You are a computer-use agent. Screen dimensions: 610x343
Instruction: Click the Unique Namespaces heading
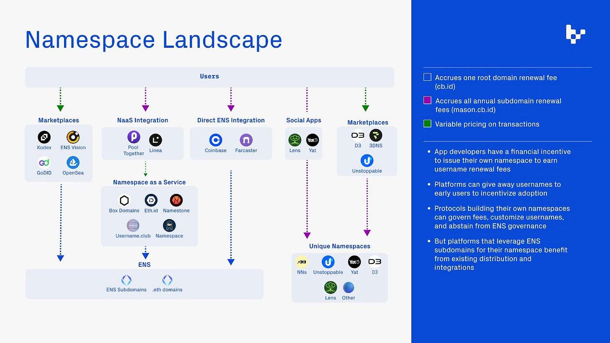tap(340, 246)
